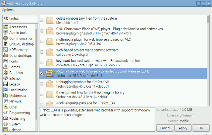212x135 pixels.
Task: Click the Games category icon
Action: [x=5, y=67]
